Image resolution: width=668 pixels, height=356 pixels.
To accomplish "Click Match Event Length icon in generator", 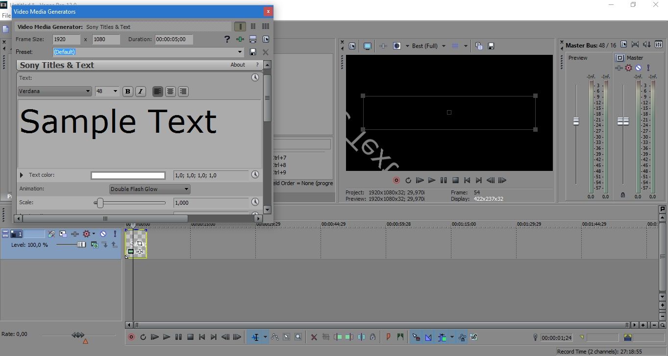I will click(253, 39).
